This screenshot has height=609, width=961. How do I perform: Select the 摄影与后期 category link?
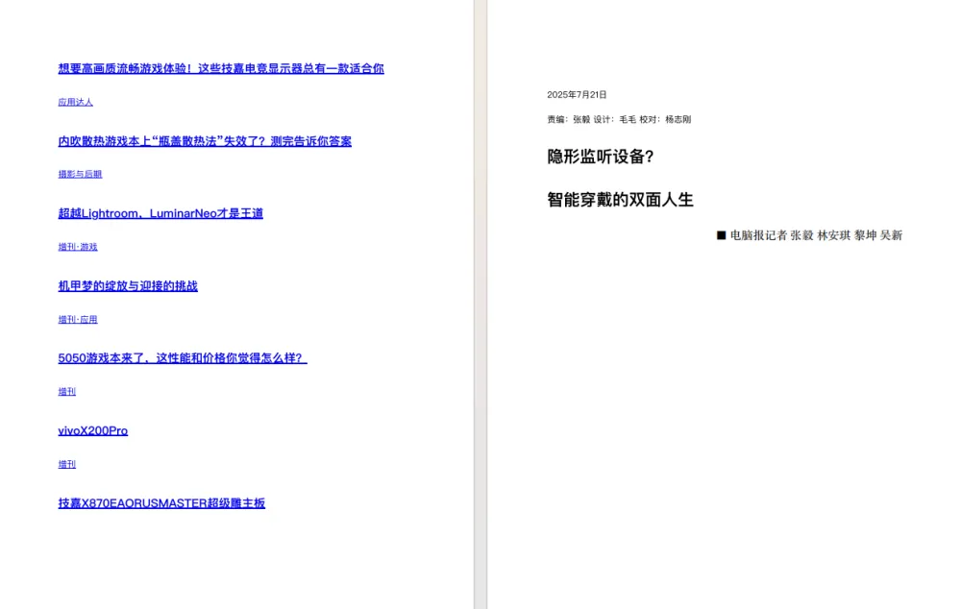79,175
